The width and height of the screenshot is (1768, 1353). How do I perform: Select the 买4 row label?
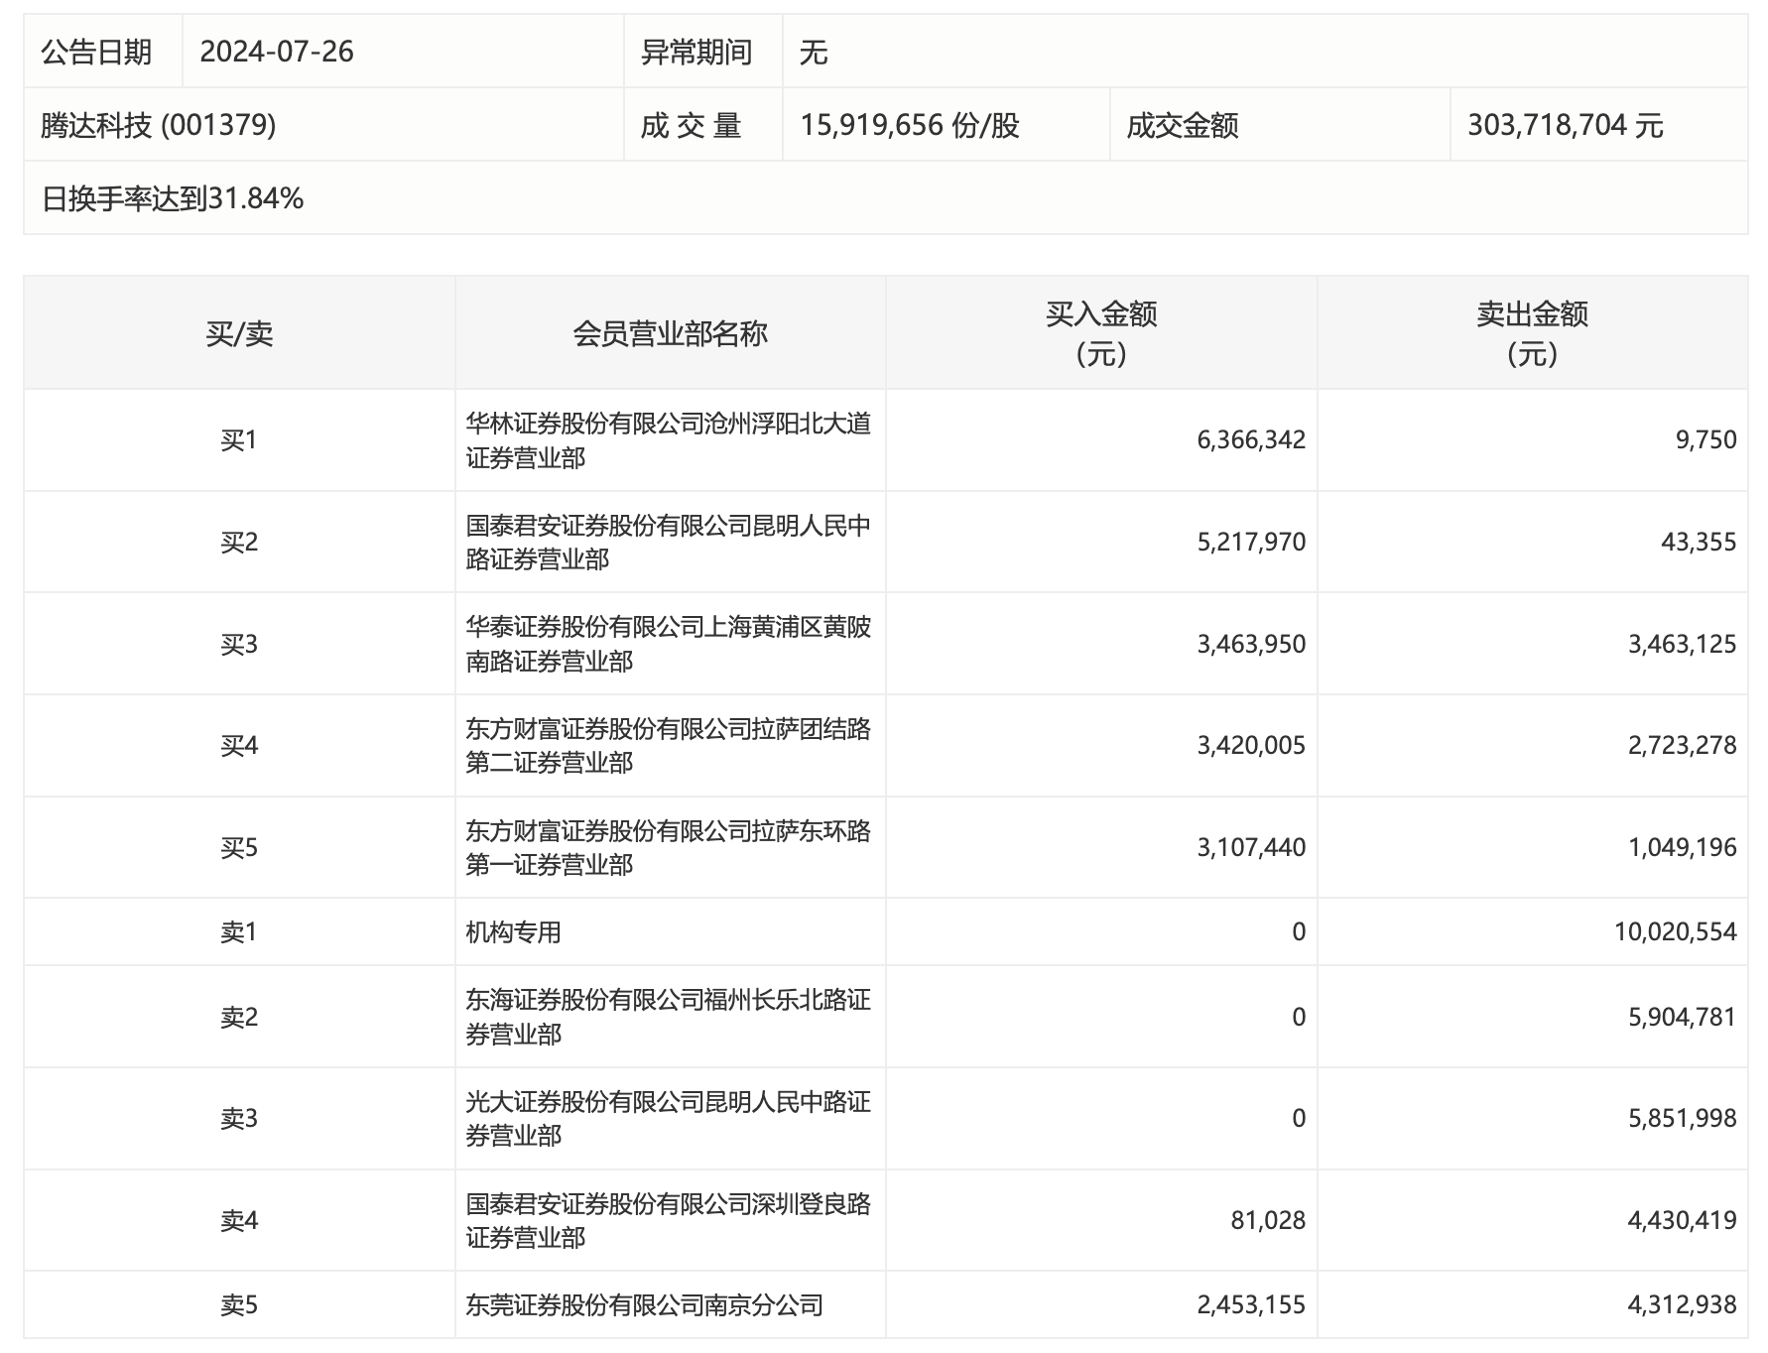tap(239, 745)
